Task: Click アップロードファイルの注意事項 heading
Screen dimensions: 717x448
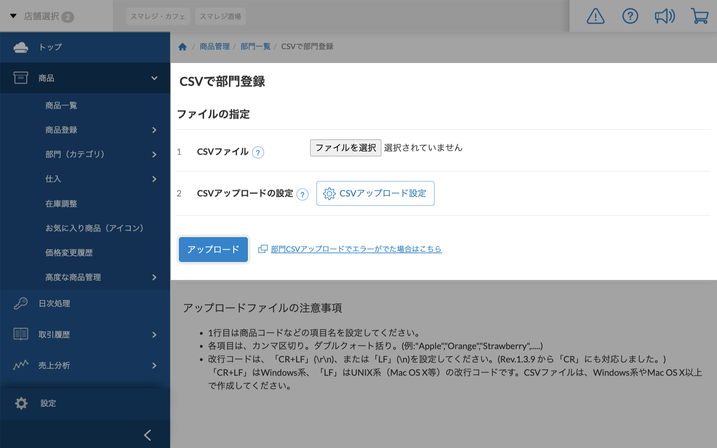Action: [x=262, y=308]
